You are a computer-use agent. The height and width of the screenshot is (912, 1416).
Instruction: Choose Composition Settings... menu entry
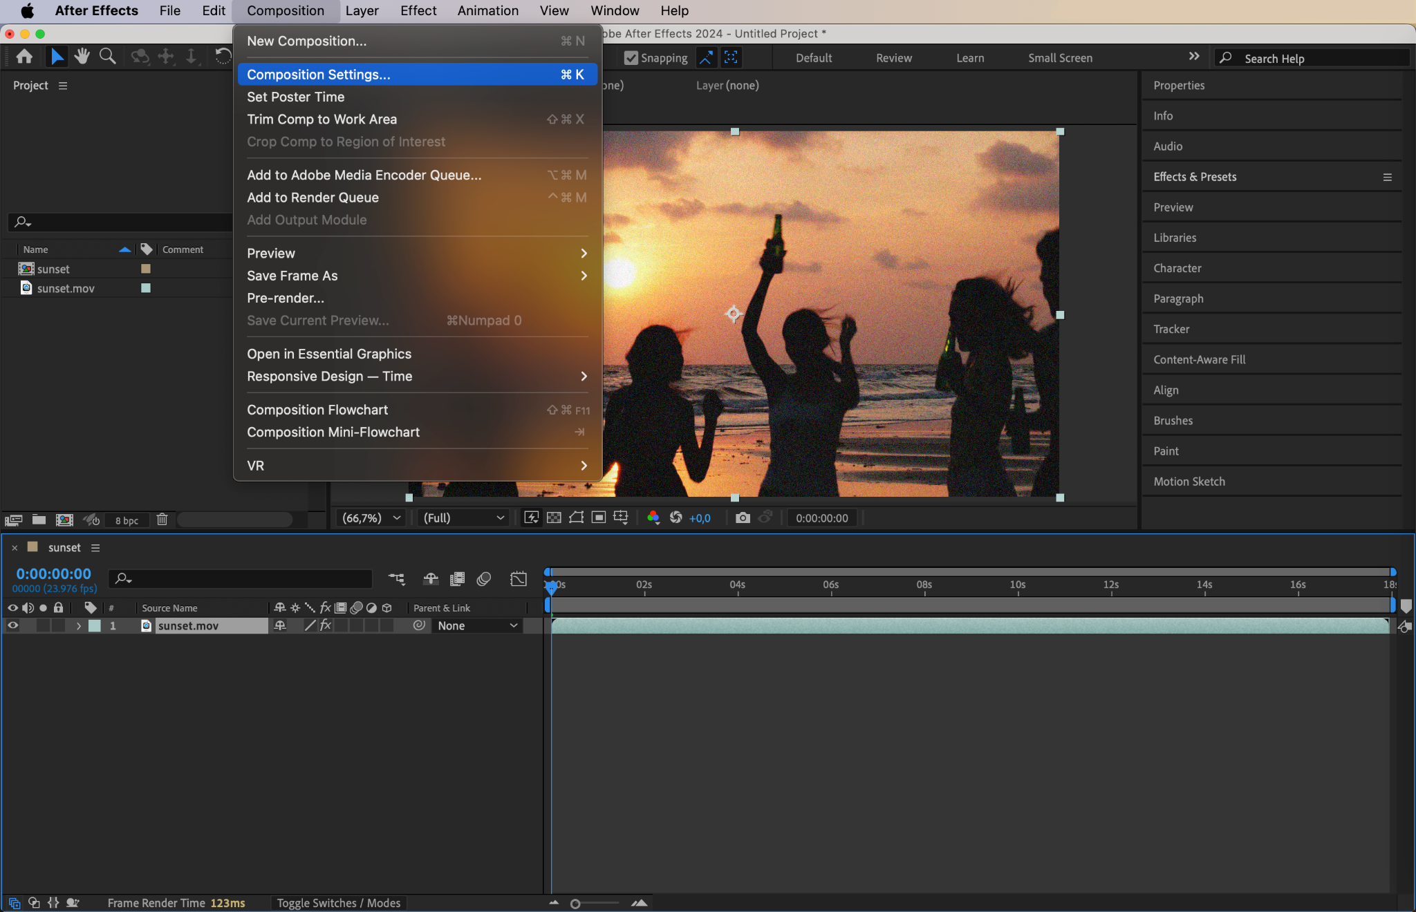[x=319, y=75]
